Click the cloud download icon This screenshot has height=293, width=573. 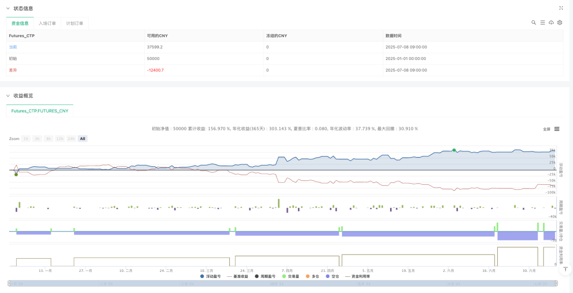click(x=551, y=22)
